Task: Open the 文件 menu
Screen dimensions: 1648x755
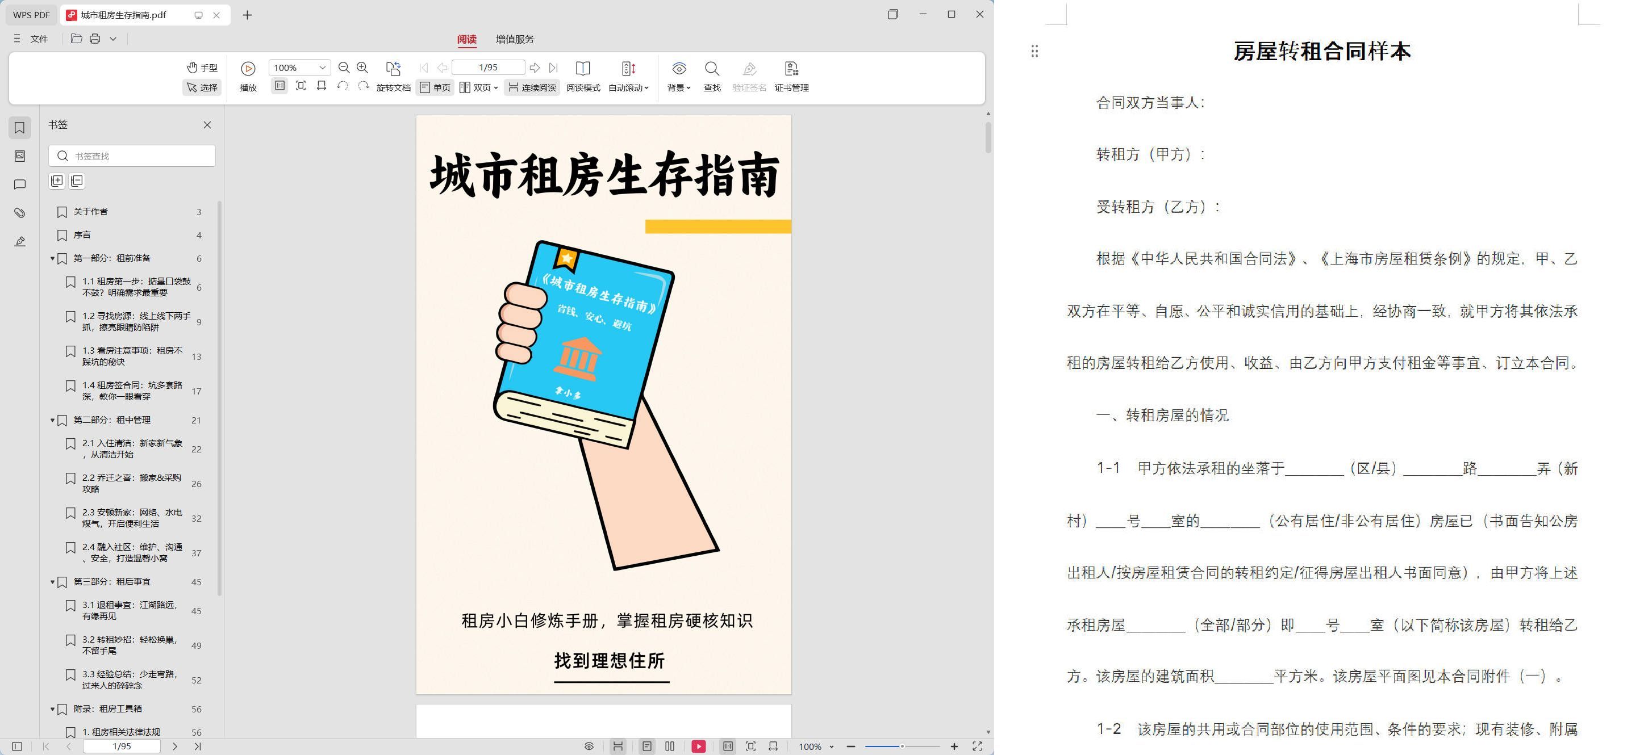Action: [x=39, y=39]
